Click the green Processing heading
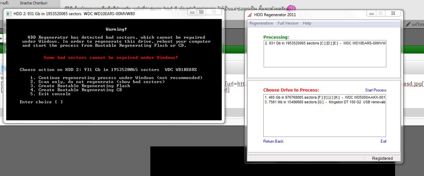This screenshot has height=176, width=424. [x=276, y=37]
